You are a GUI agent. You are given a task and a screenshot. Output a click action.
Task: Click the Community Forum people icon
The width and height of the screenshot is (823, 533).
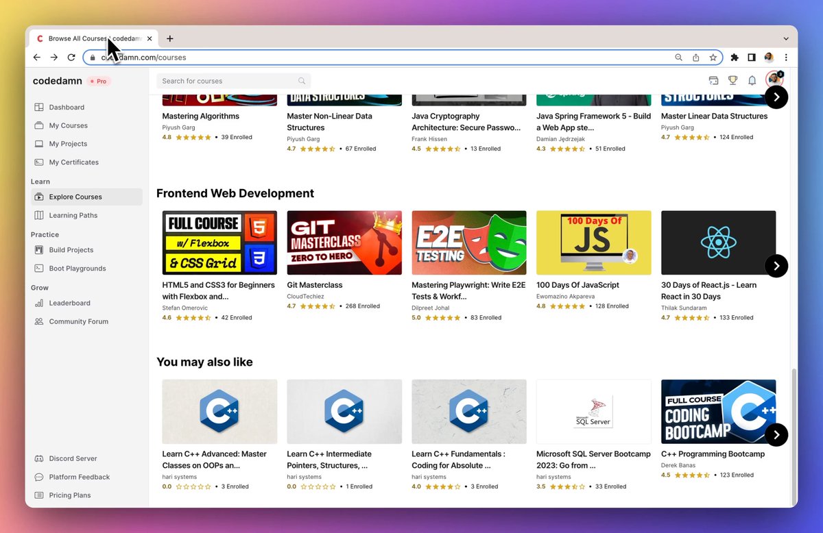pos(39,321)
